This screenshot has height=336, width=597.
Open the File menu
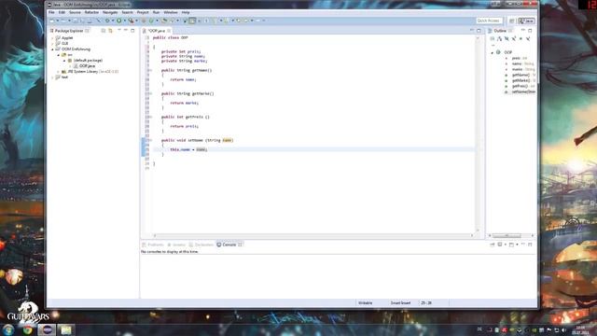click(51, 12)
